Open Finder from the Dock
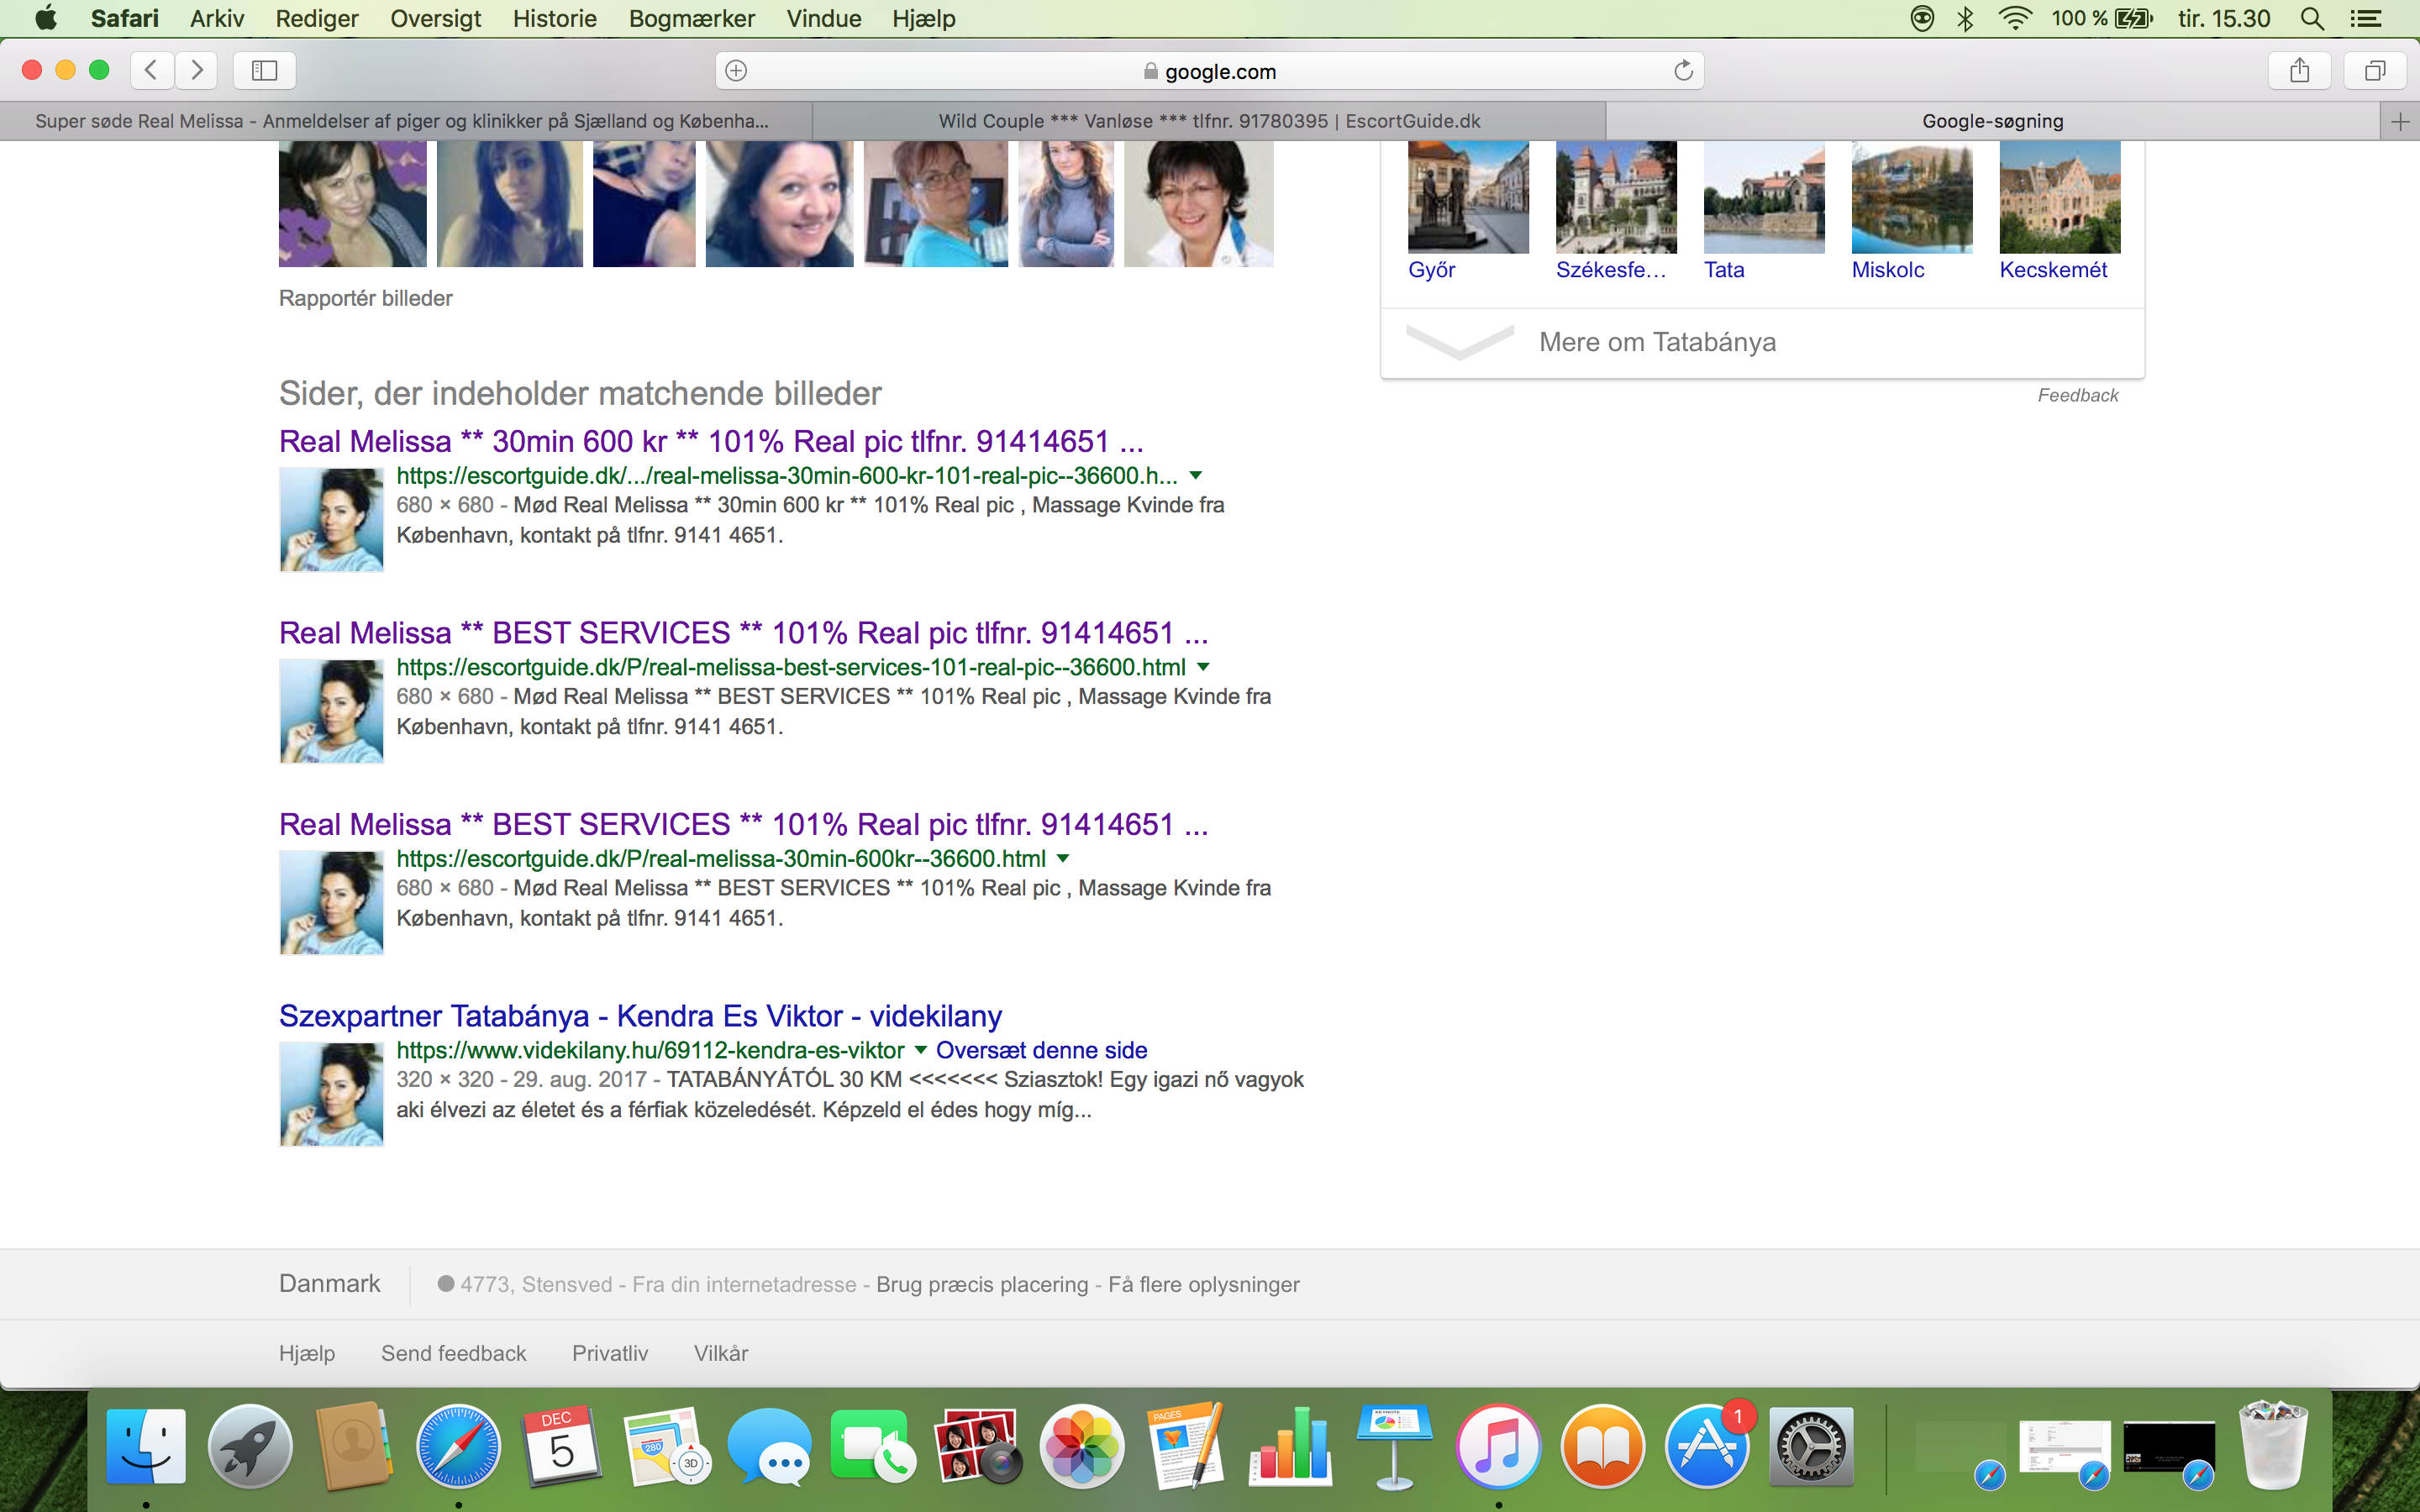Screen dimensions: 2420x1512 pos(146,1446)
